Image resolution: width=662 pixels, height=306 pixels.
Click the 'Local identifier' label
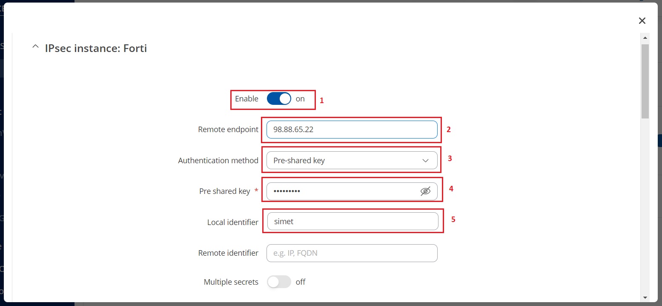232,222
